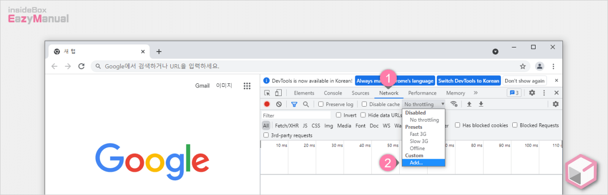The image size is (608, 195).
Task: Toggle the device toolbar icon
Action: tap(278, 93)
